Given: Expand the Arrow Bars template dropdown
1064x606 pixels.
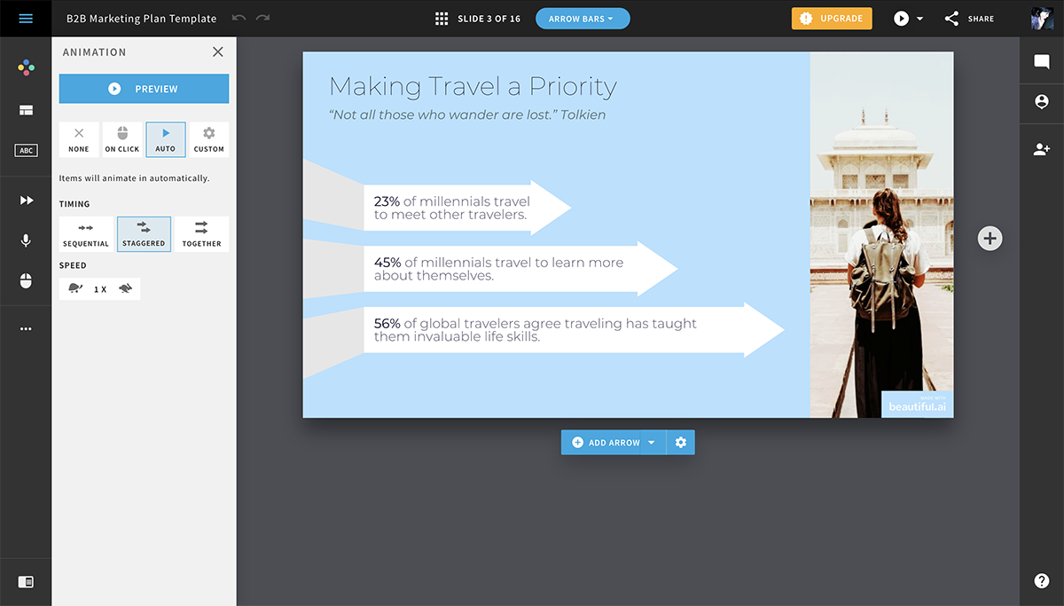Looking at the screenshot, I should (583, 19).
